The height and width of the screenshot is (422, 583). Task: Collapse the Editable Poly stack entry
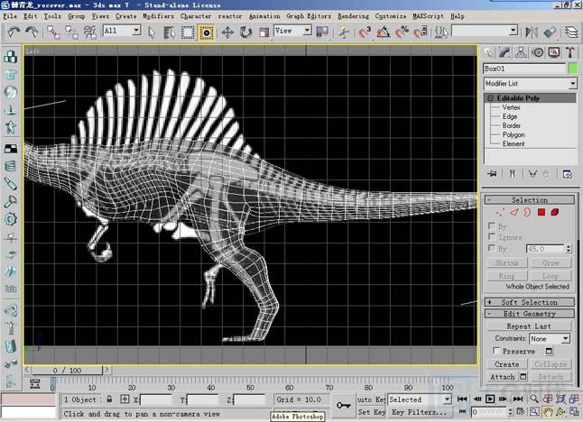[490, 98]
